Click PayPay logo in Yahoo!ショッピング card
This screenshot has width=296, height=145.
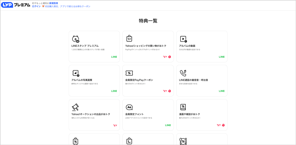click(169, 57)
